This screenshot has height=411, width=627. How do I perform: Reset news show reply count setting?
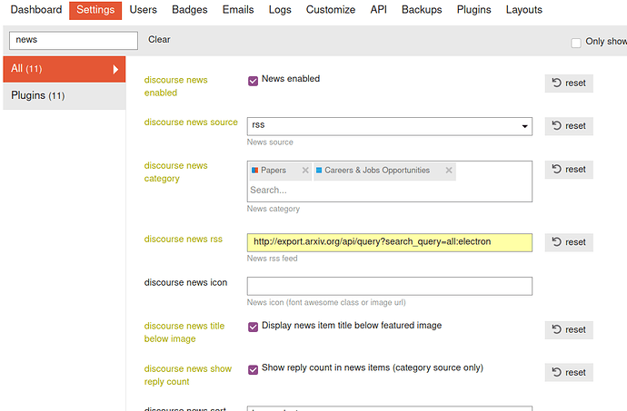[x=569, y=372]
